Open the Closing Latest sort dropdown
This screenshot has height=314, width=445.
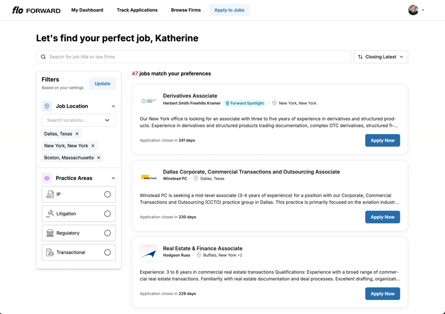(x=381, y=57)
